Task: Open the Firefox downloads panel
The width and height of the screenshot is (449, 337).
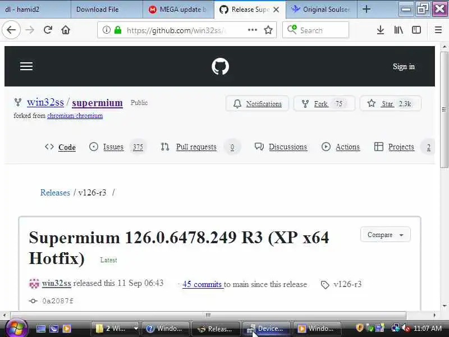Action: point(381,30)
